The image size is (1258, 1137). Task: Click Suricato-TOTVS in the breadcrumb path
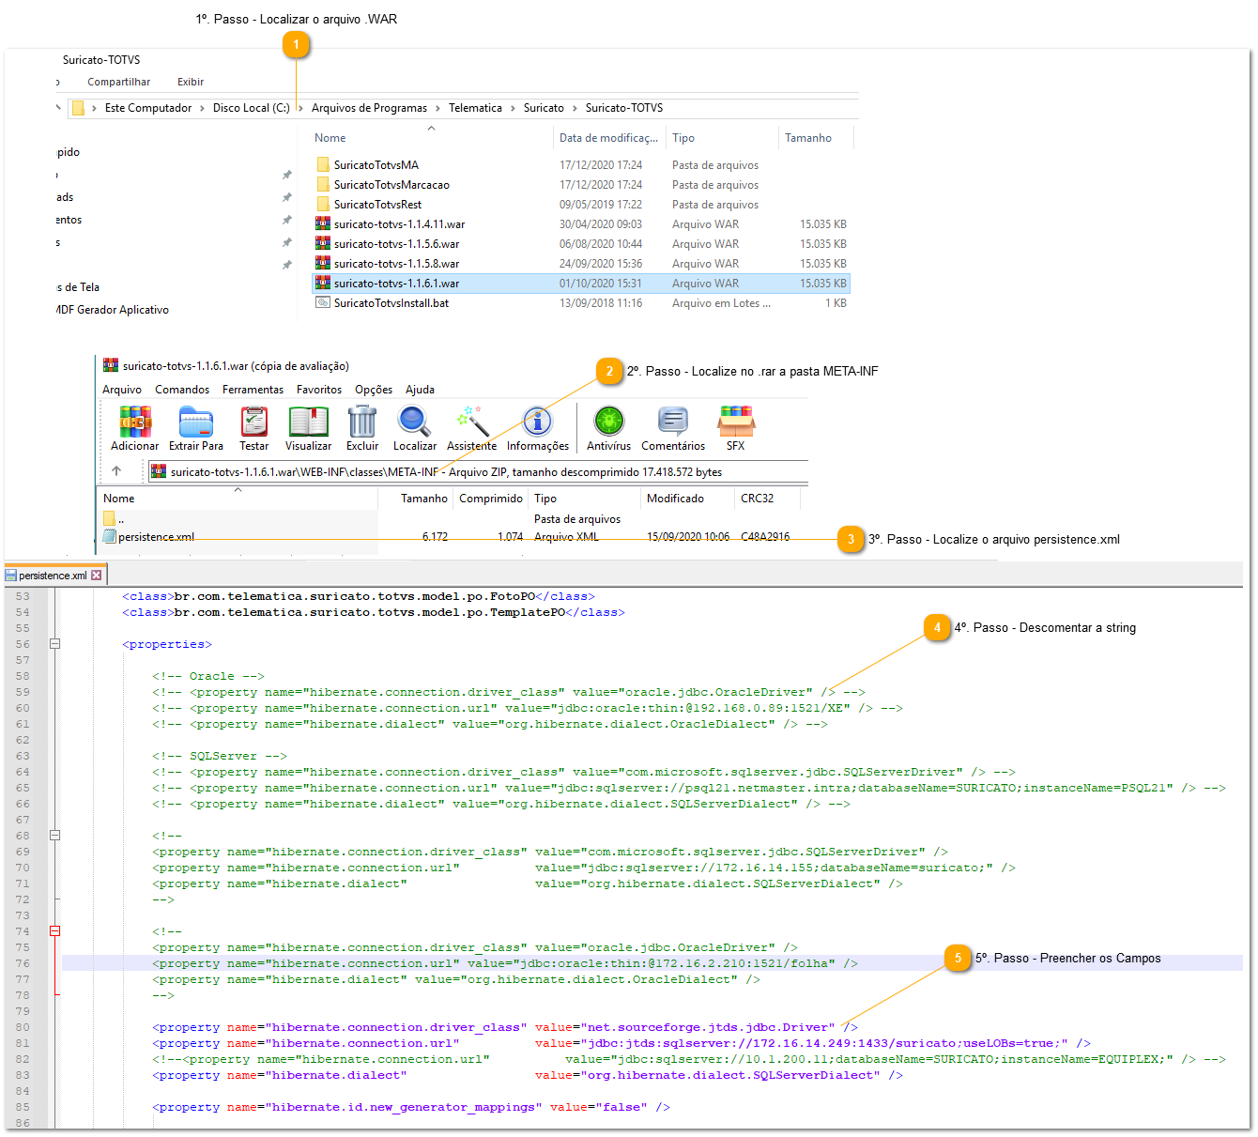[624, 108]
